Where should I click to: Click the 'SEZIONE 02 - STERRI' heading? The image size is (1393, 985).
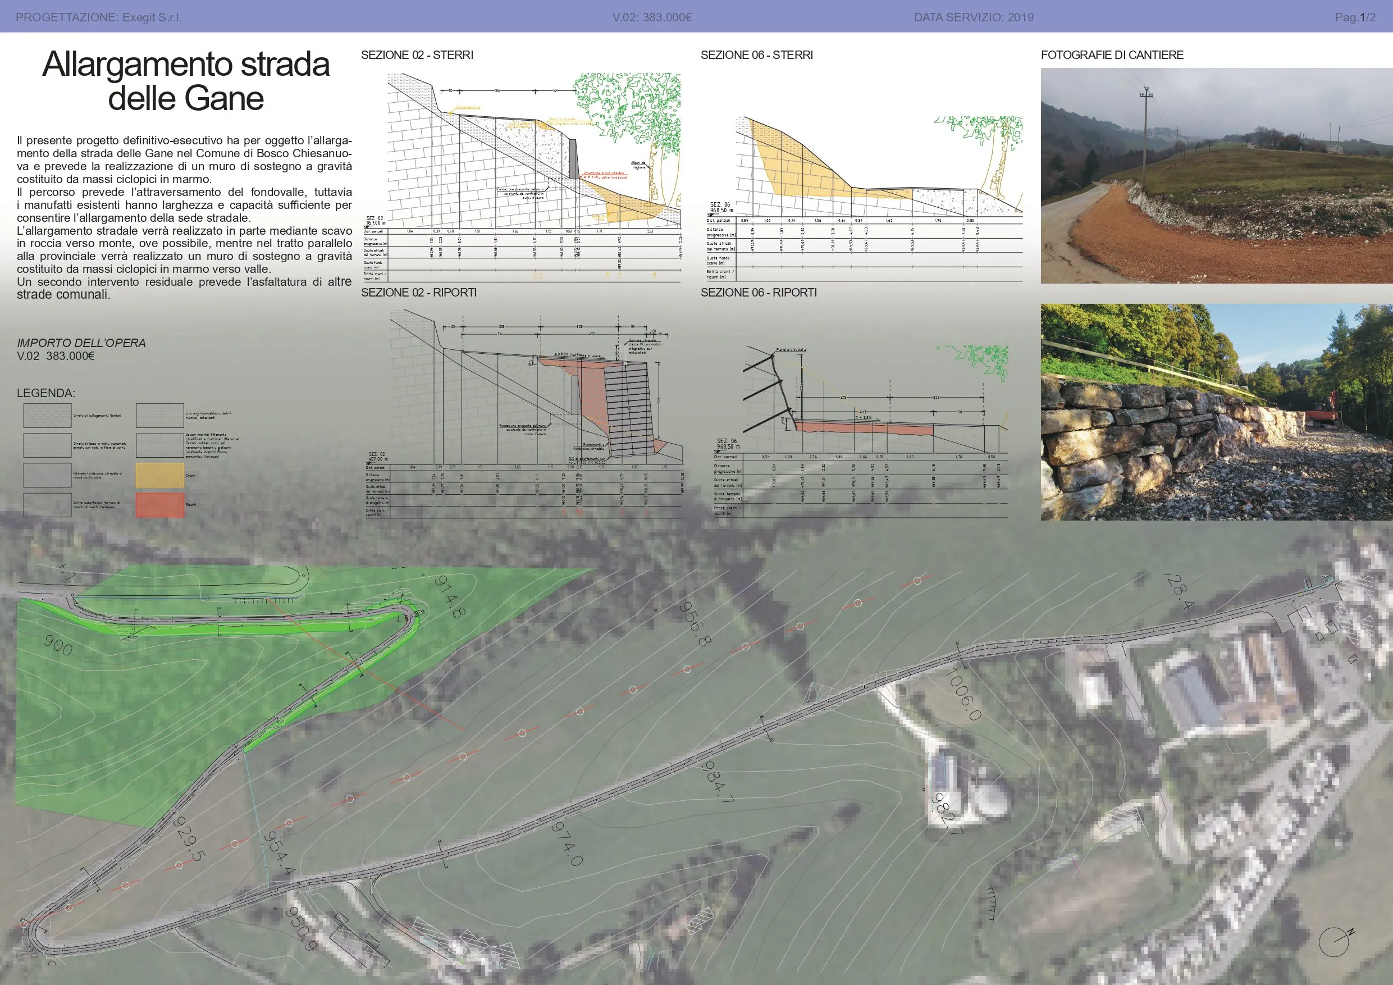point(417,54)
